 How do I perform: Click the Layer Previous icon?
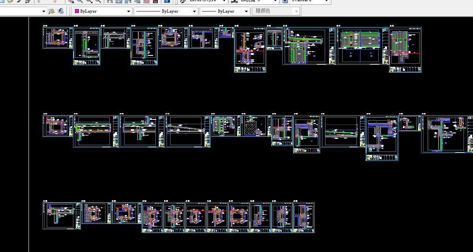click(x=61, y=11)
